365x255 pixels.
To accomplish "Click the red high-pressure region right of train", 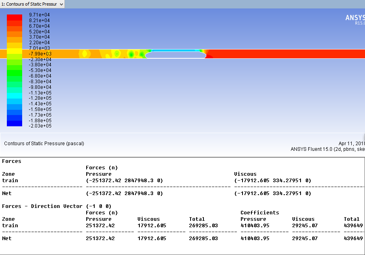I will click(x=282, y=54).
